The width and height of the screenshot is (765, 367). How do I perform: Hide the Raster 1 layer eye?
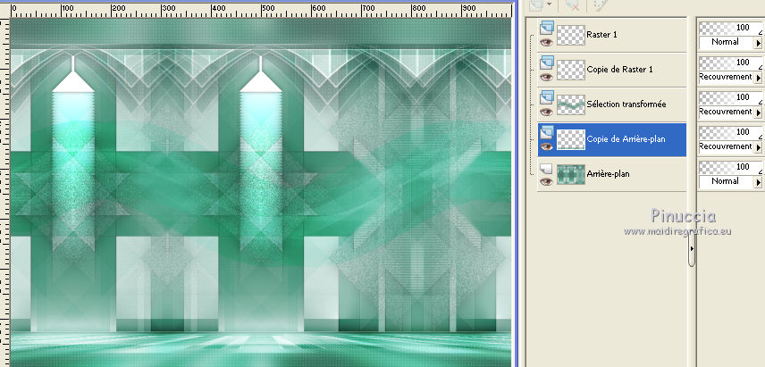click(x=546, y=42)
